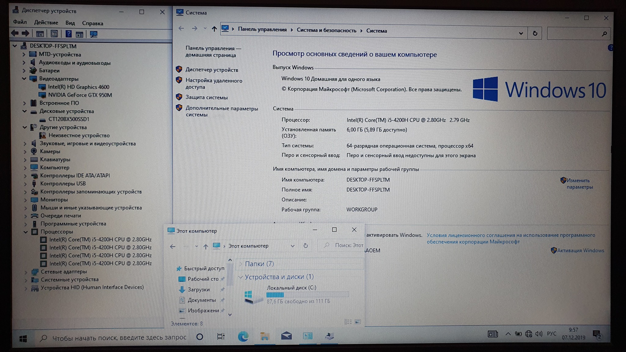Viewport: 626px width, 352px height.
Task: Open the notification center icon
Action: point(597,335)
